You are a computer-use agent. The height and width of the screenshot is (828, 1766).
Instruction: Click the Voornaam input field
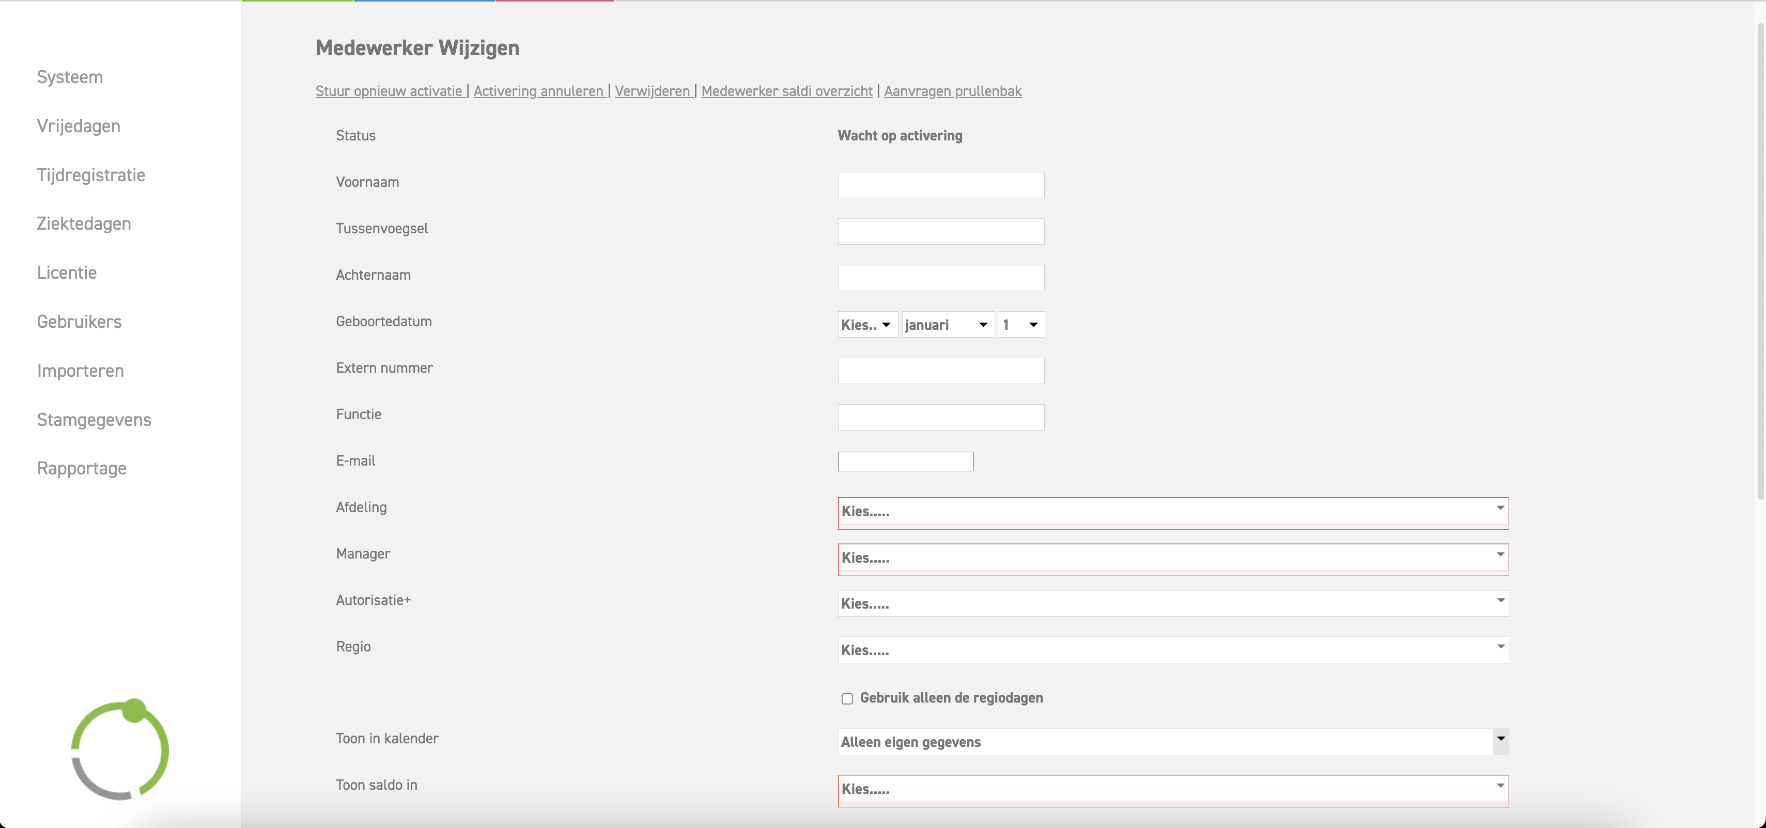point(940,185)
